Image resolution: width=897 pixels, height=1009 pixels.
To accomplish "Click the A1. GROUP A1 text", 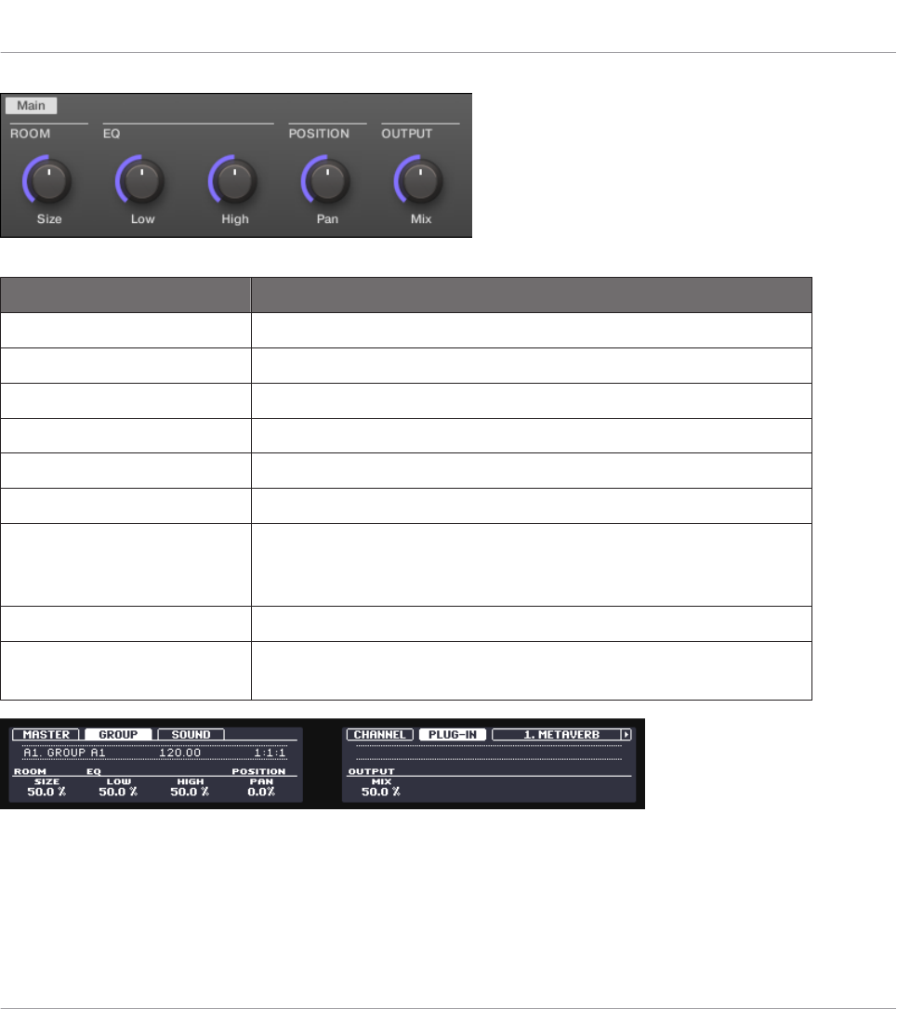I will (64, 753).
